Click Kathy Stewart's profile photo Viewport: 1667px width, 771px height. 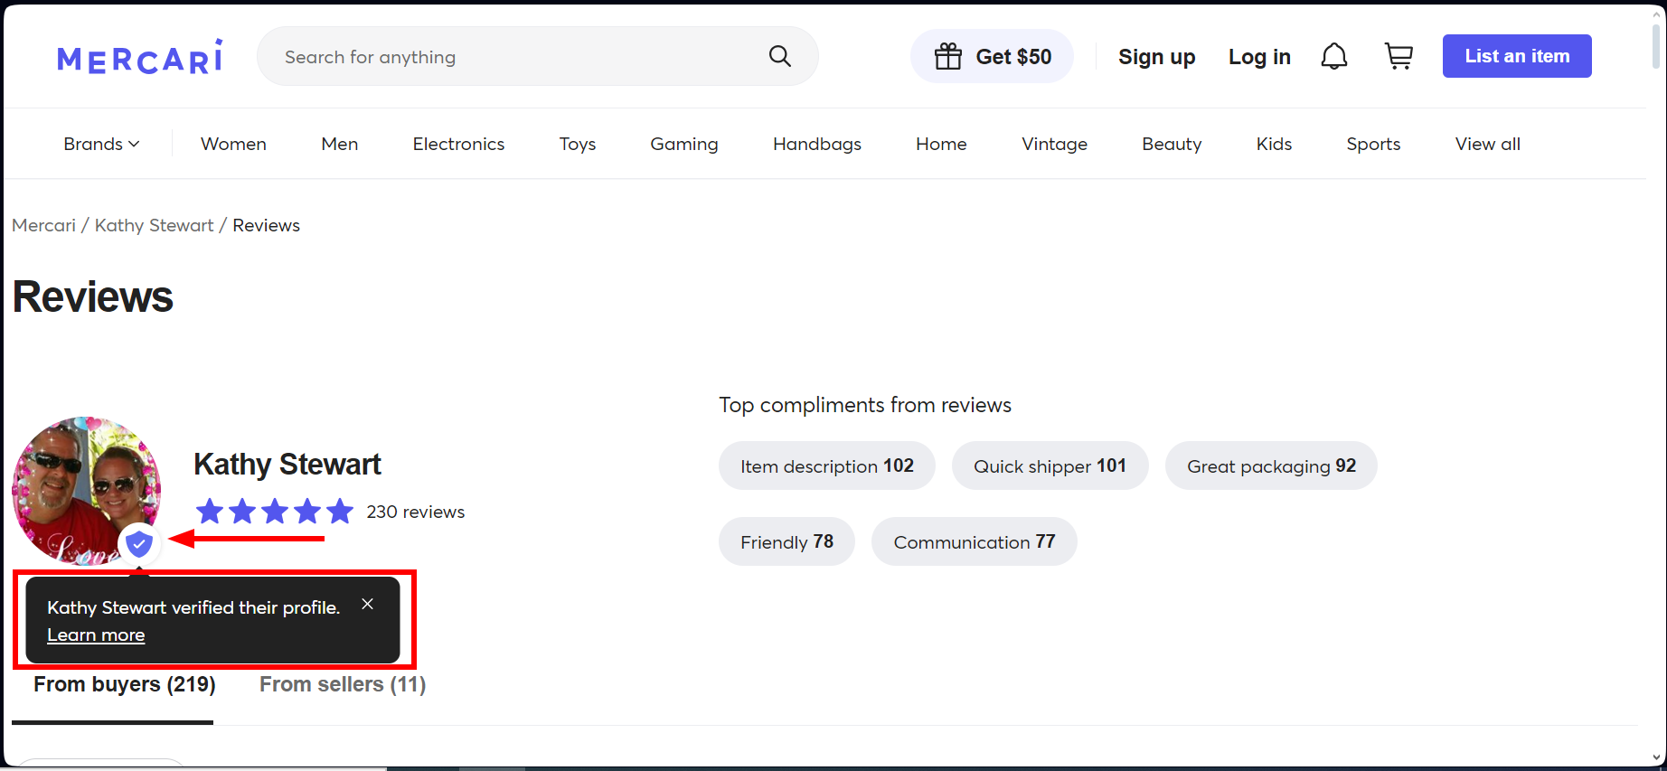(86, 491)
